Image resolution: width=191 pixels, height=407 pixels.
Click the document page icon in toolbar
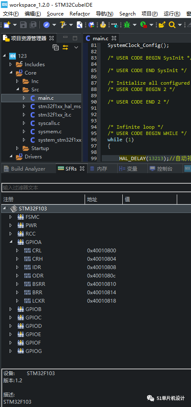[x=80, y=25]
